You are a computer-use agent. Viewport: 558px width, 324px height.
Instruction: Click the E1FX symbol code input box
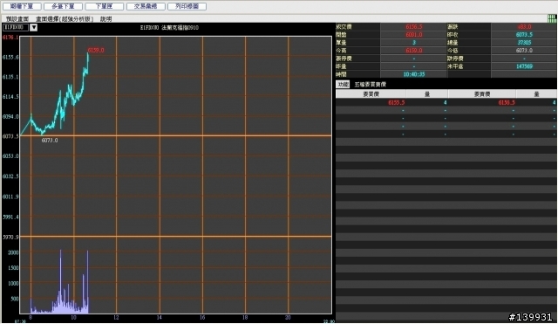tap(16, 27)
